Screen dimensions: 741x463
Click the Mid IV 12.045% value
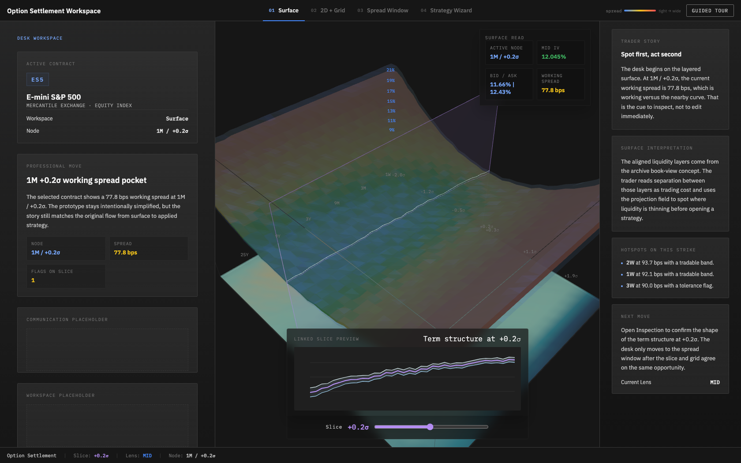click(x=554, y=57)
